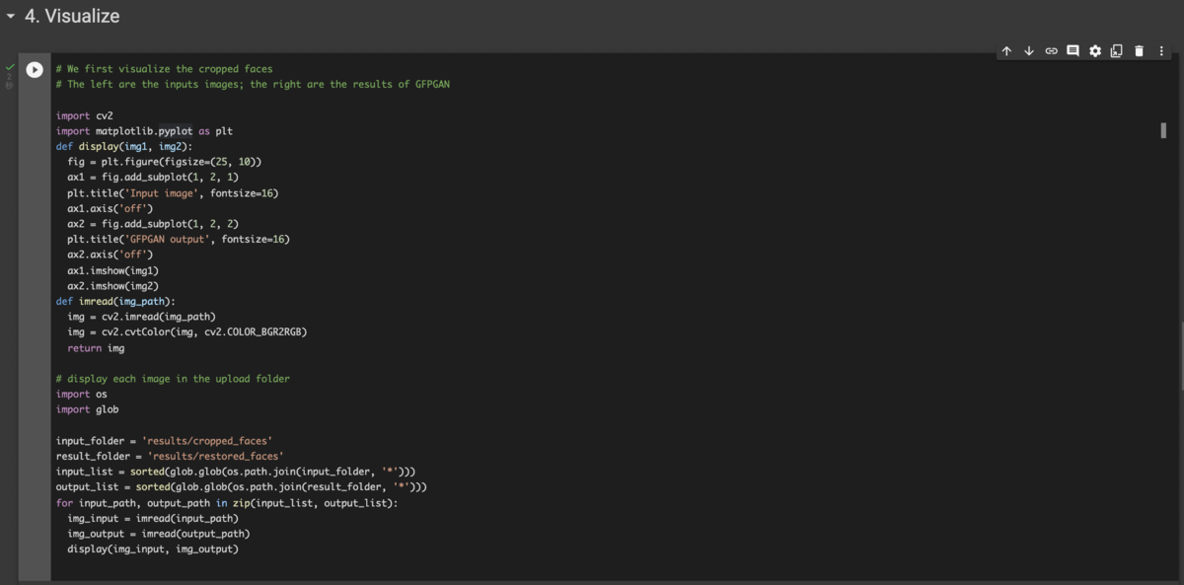Collapse the 4. Visualize section
1184x585 pixels.
point(9,16)
